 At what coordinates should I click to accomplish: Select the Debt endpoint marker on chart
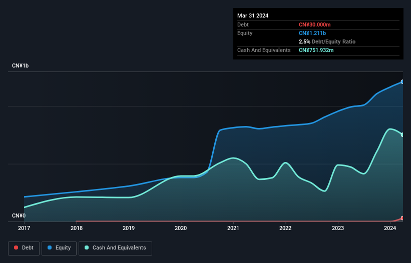point(402,218)
